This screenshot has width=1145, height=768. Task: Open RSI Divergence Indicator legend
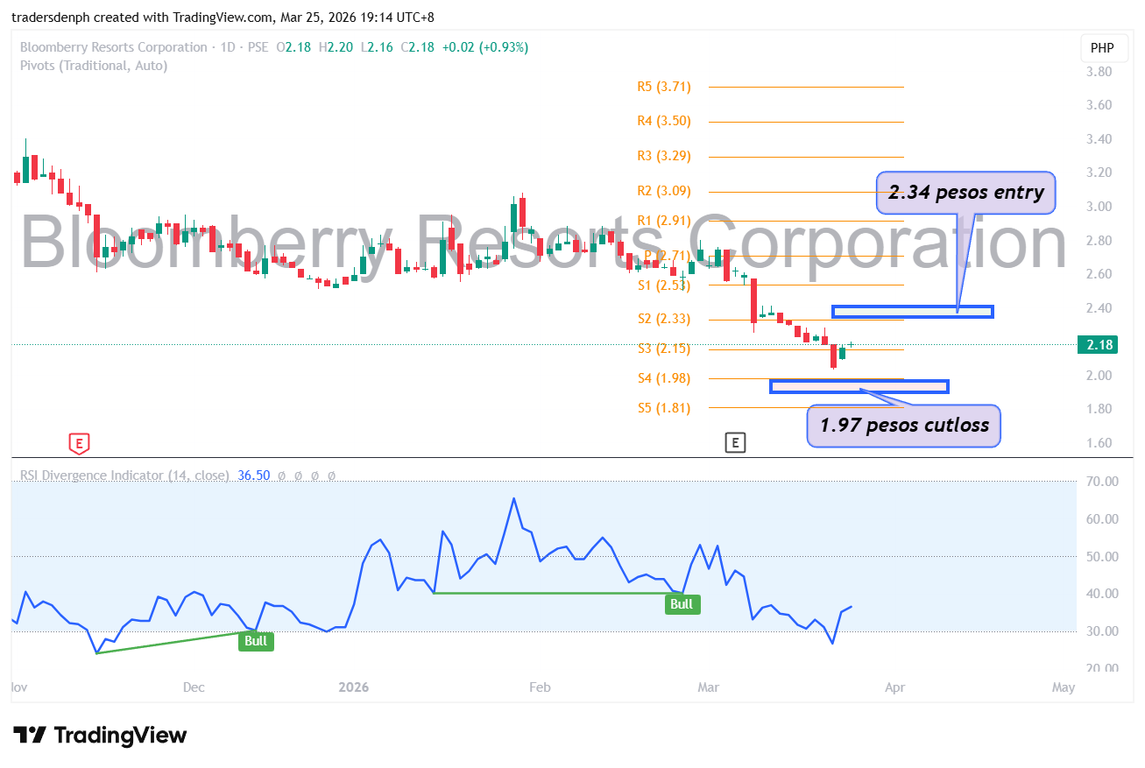[x=124, y=476]
